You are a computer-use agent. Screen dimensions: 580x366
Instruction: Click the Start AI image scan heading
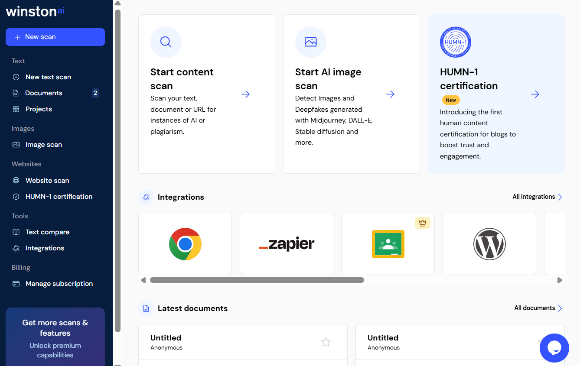(328, 79)
